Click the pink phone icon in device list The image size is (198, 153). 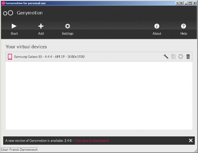tap(10, 57)
